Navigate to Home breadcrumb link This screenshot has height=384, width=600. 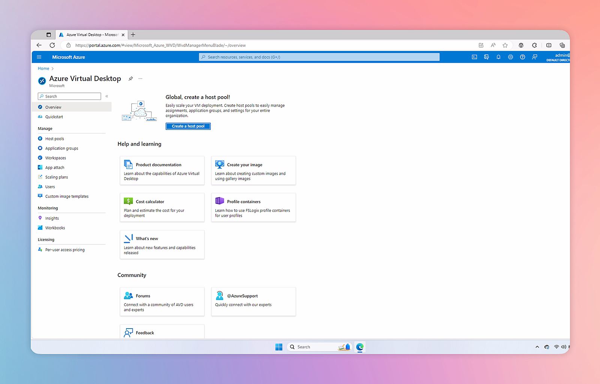43,68
